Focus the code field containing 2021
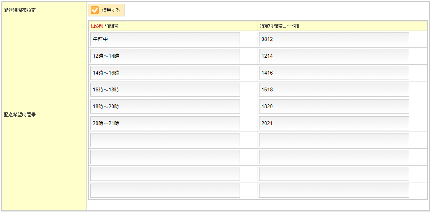 pyautogui.click(x=334, y=124)
